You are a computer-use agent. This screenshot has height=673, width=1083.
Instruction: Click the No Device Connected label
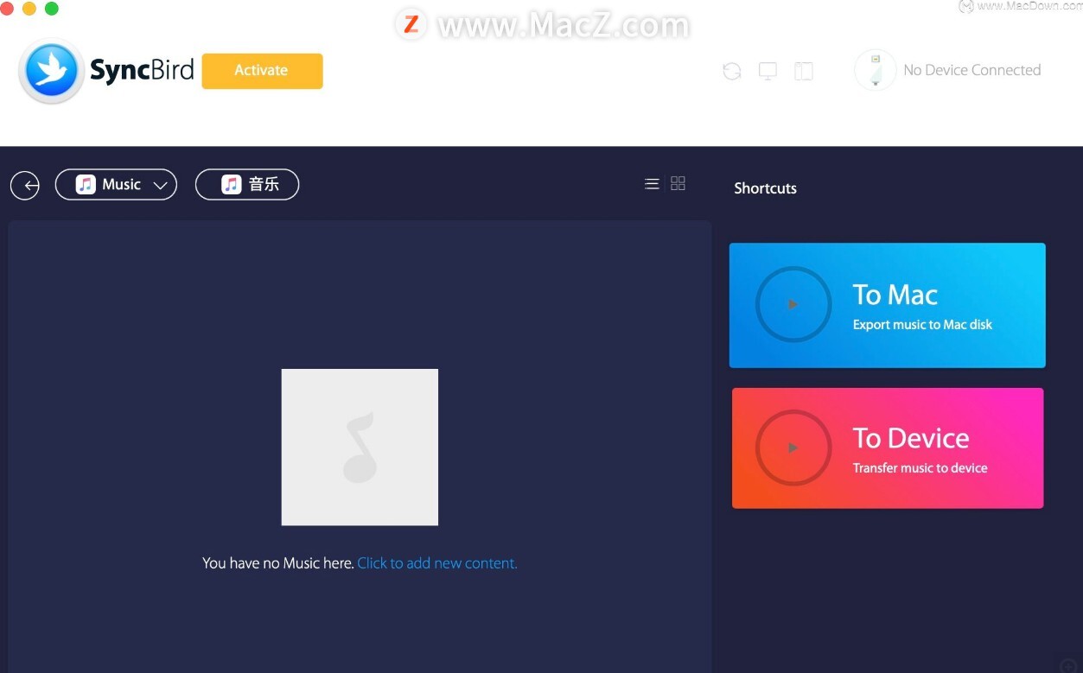click(972, 70)
